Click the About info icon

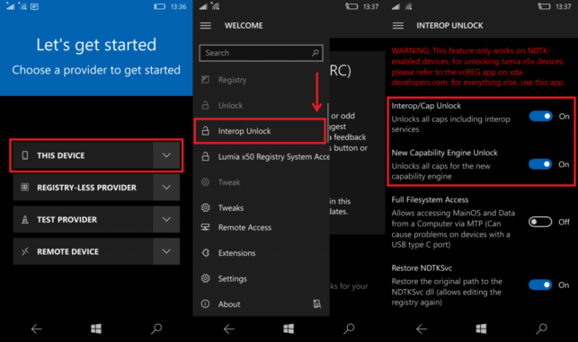(x=205, y=303)
